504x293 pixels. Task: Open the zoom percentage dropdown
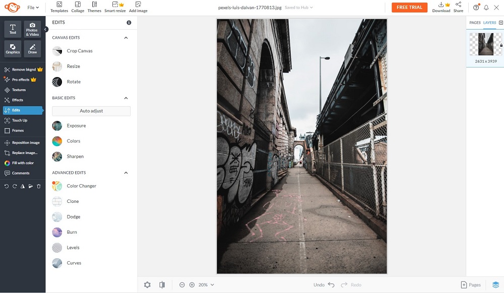coord(205,284)
